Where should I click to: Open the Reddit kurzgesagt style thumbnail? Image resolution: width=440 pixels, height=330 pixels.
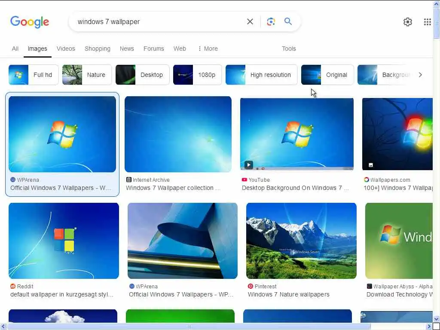(x=64, y=241)
